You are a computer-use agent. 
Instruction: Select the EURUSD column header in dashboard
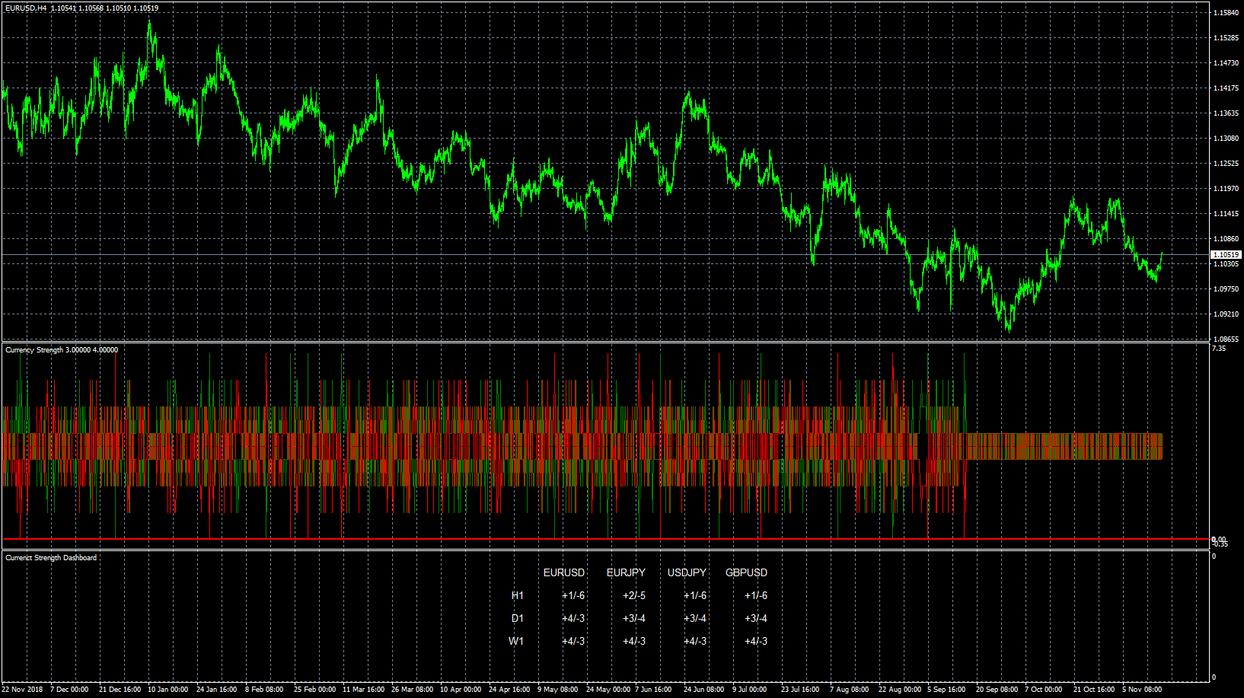click(564, 572)
